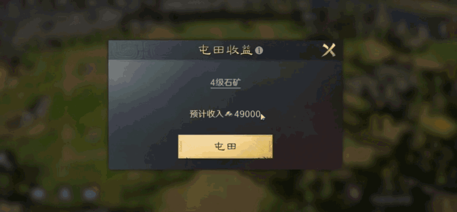Open the info icon beside 屯田收益
457x212 pixels.
pos(259,50)
